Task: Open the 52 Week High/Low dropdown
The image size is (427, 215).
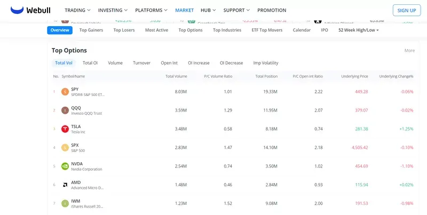Action: tap(359, 30)
